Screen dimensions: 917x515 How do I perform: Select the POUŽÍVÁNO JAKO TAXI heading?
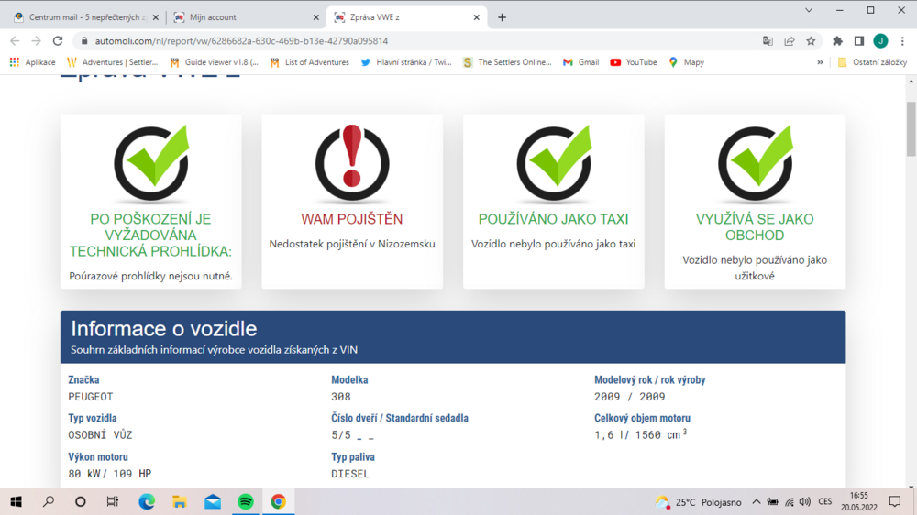[553, 219]
